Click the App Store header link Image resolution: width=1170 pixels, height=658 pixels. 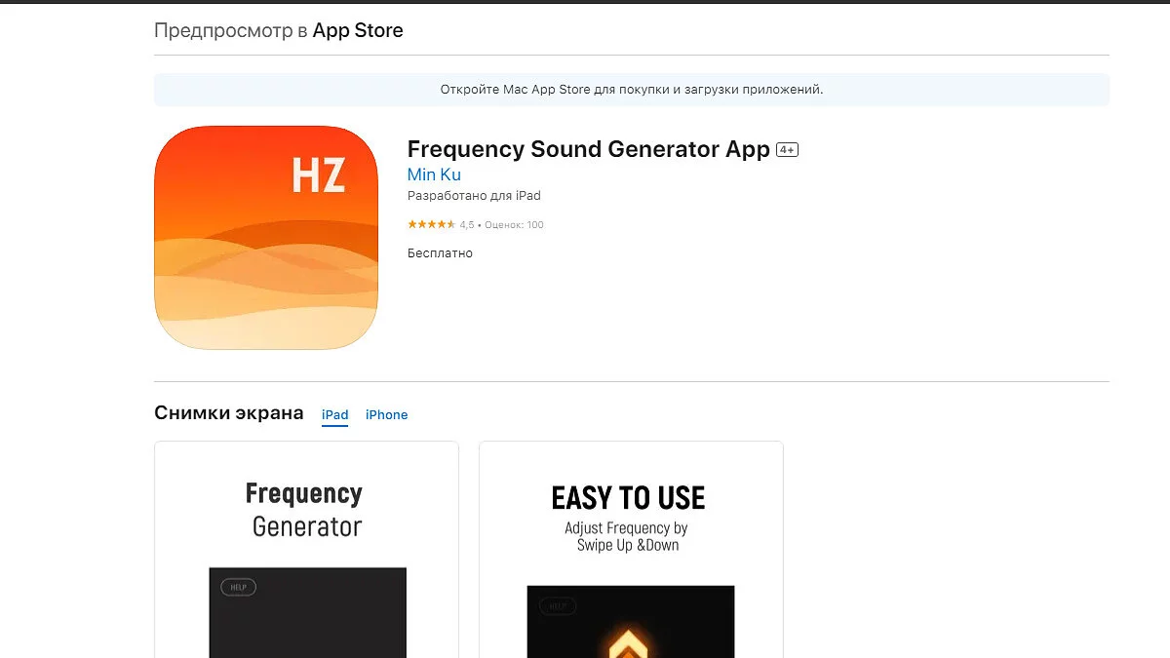click(x=358, y=30)
